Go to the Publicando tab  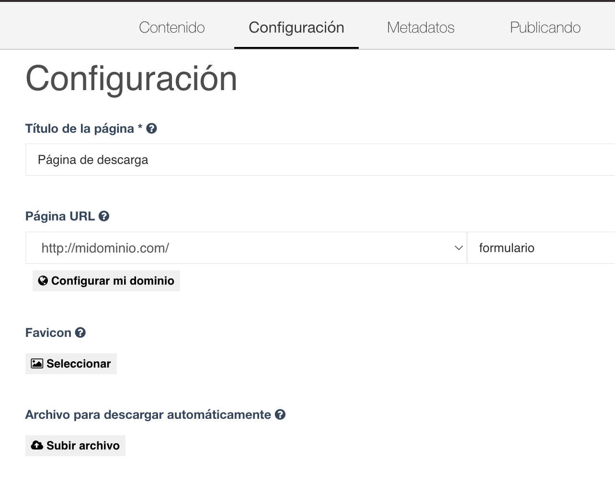point(545,27)
